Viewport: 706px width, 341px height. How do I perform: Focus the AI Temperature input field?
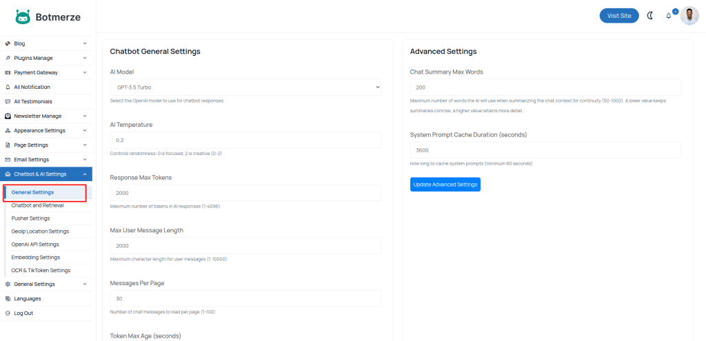(245, 140)
